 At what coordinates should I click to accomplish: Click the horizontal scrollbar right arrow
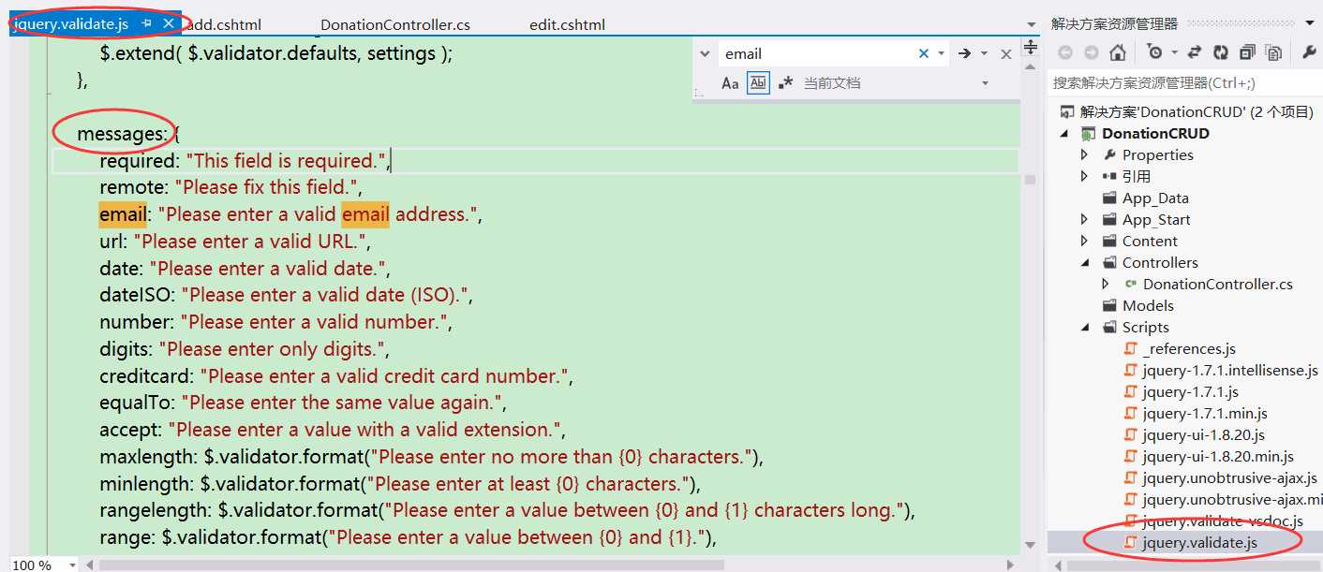click(x=1010, y=565)
